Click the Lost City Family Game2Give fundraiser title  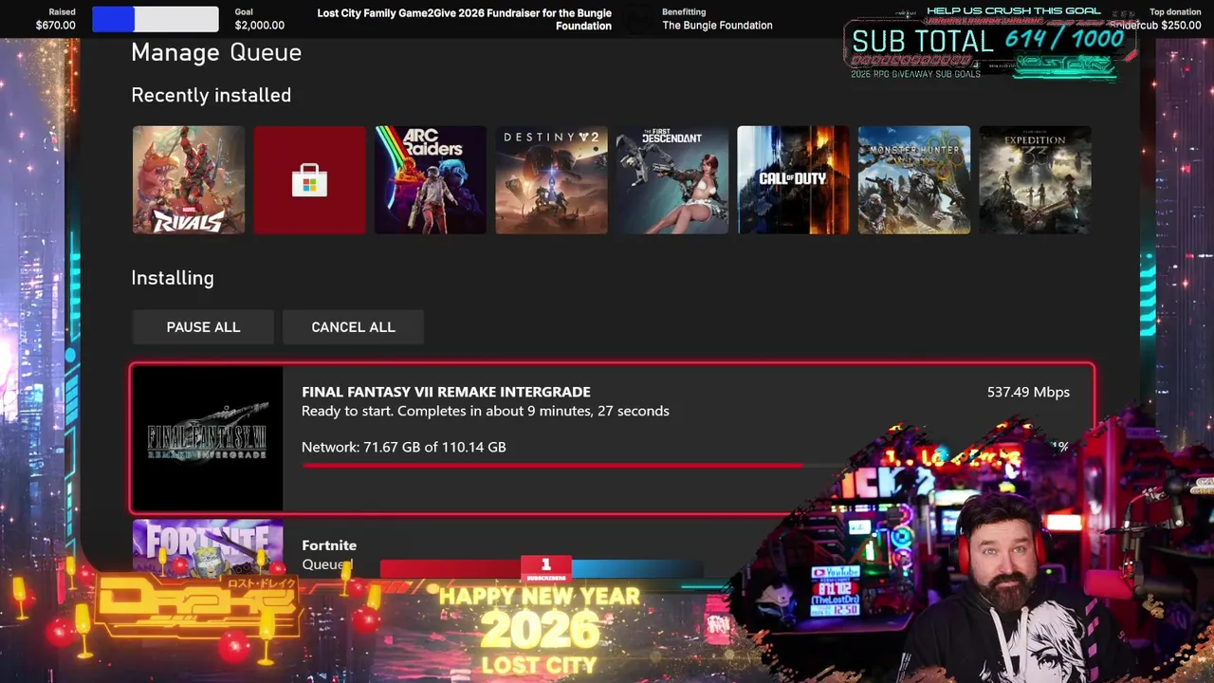pyautogui.click(x=464, y=19)
